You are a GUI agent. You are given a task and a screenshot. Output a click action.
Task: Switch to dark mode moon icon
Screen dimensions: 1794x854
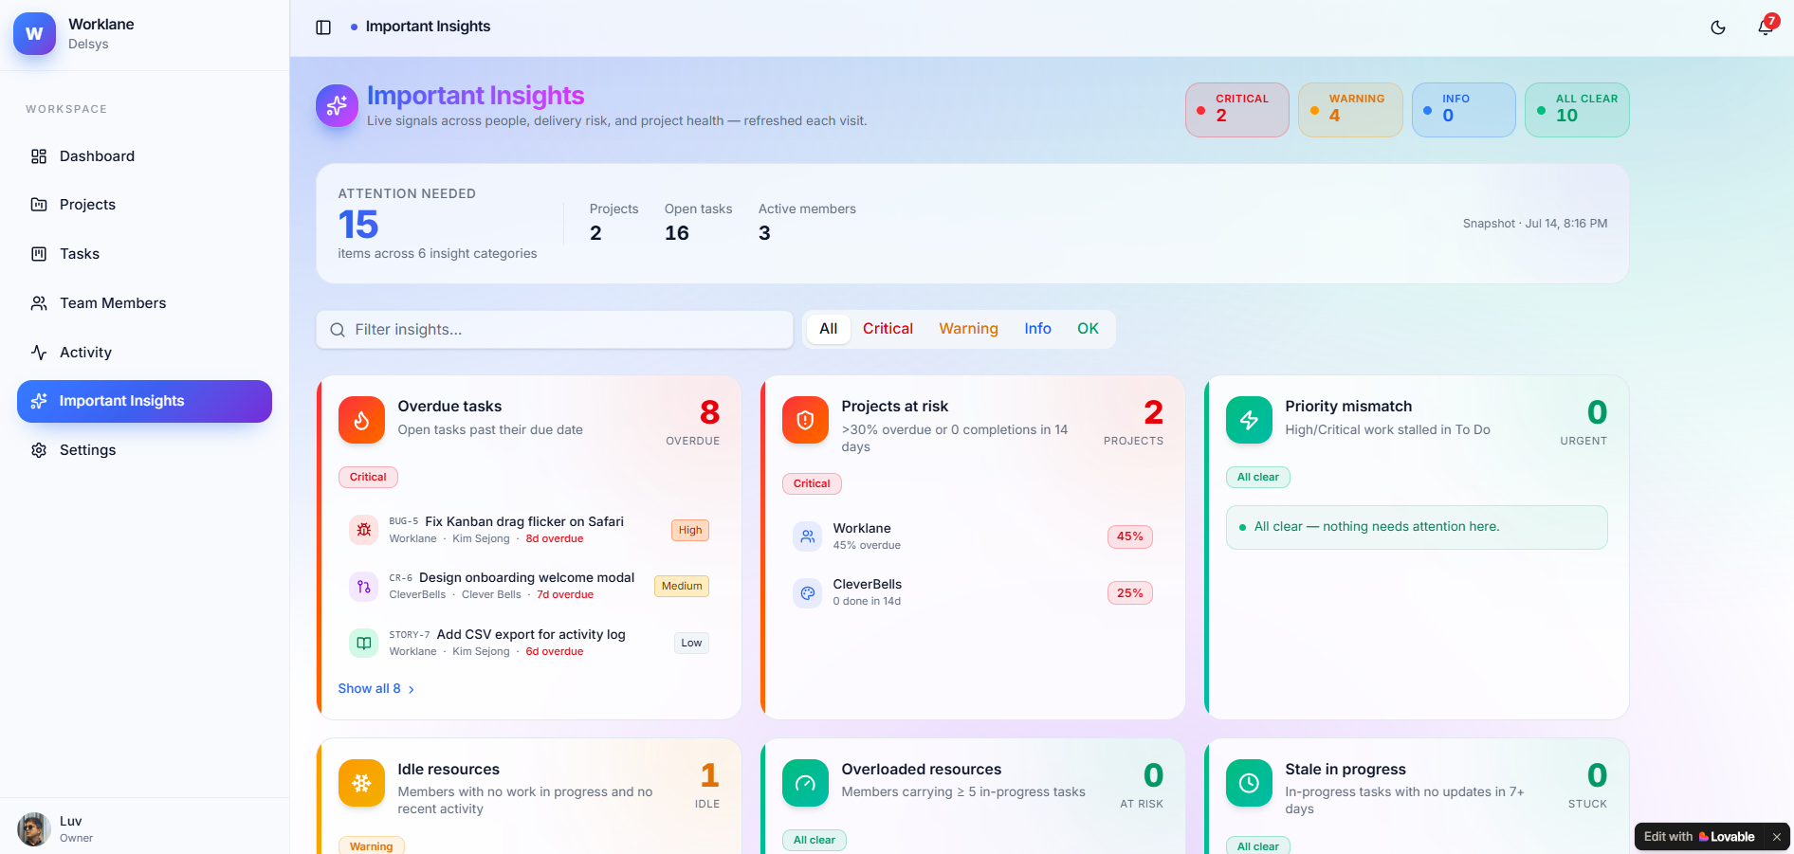(1718, 27)
